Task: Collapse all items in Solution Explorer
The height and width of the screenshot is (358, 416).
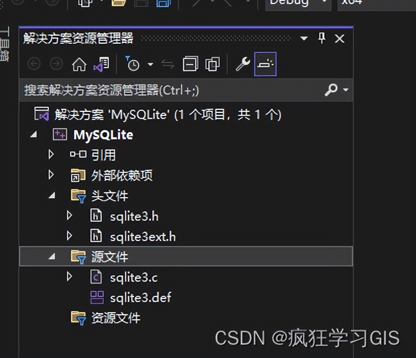Action: (191, 64)
